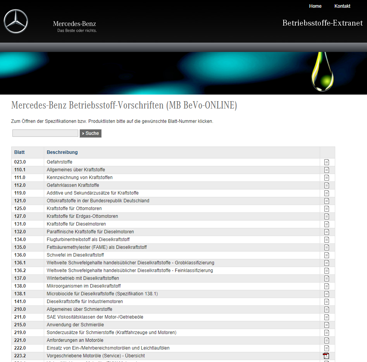
Task: Click document icon in Kennzeichnung von Kraftstoffen row
Action: click(327, 178)
